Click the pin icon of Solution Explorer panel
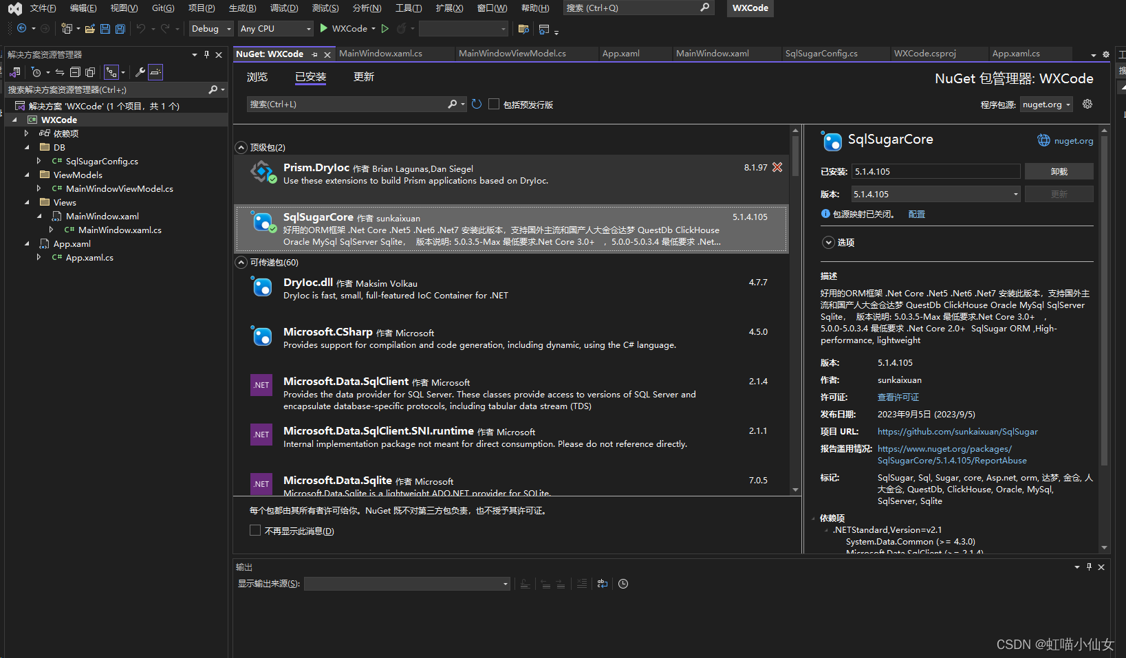The height and width of the screenshot is (658, 1126). (x=206, y=54)
